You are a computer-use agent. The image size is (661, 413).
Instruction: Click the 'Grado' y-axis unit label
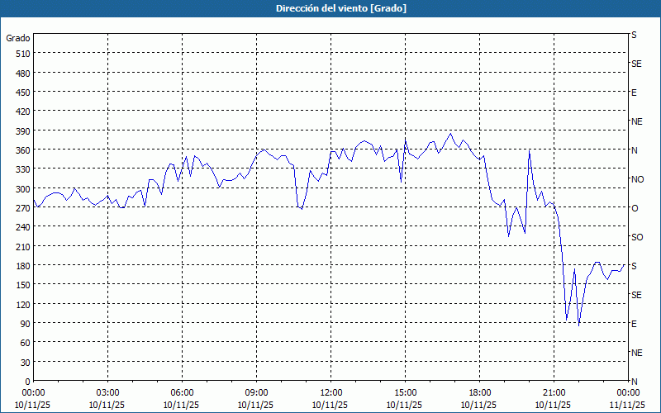(18, 38)
